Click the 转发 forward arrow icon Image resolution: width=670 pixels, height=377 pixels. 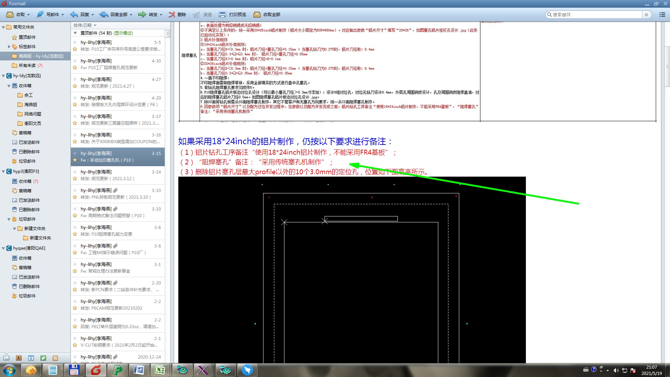pos(142,14)
